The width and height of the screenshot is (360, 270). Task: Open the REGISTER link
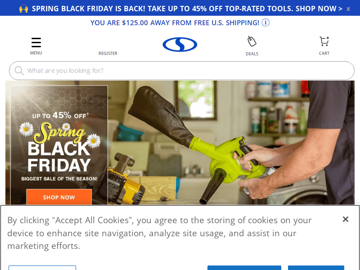[x=108, y=53]
